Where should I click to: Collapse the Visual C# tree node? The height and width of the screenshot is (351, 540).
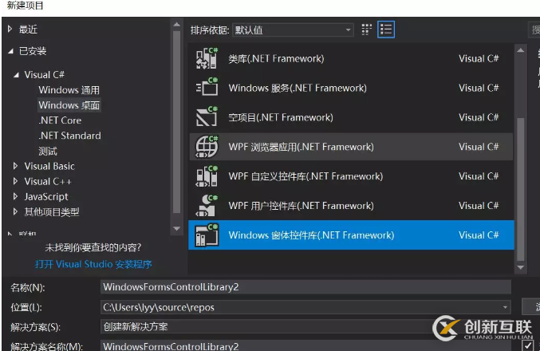16,75
